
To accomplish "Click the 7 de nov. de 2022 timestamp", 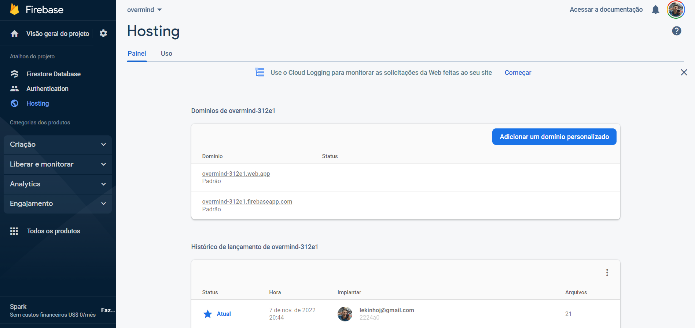I will point(292,310).
